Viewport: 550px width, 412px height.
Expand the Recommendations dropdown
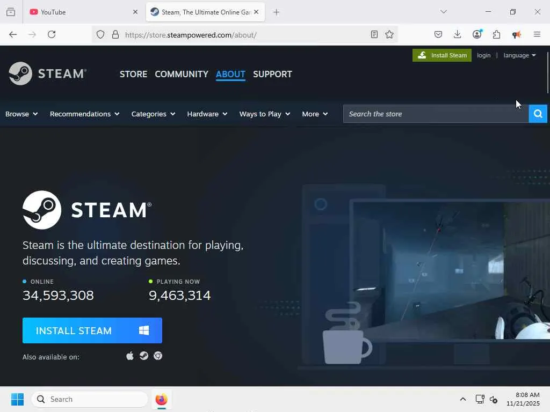[84, 114]
